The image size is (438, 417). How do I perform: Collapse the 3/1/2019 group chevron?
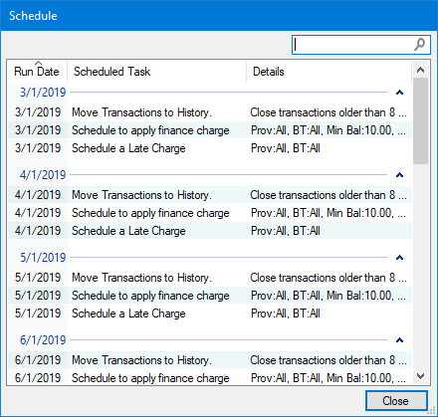tap(399, 93)
